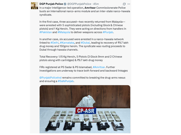Open the #Punjab hashtag link
The image size is (181, 135).
coord(108,32)
